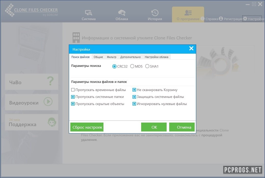Open the ЧаВо sidebar button
265x178 pixels.
pyautogui.click(x=32, y=82)
